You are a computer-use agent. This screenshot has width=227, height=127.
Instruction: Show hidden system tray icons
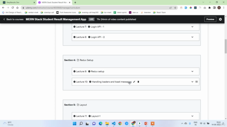pyautogui.click(x=182, y=123)
